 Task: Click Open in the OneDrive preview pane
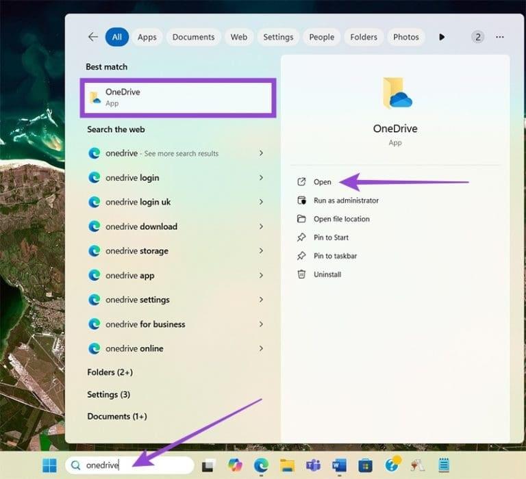pyautogui.click(x=323, y=182)
